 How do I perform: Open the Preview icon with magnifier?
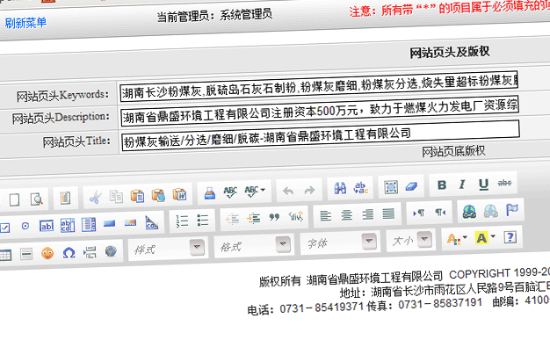[37, 199]
